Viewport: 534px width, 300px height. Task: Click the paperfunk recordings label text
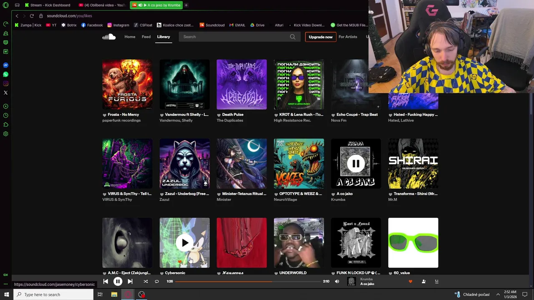pos(121,120)
